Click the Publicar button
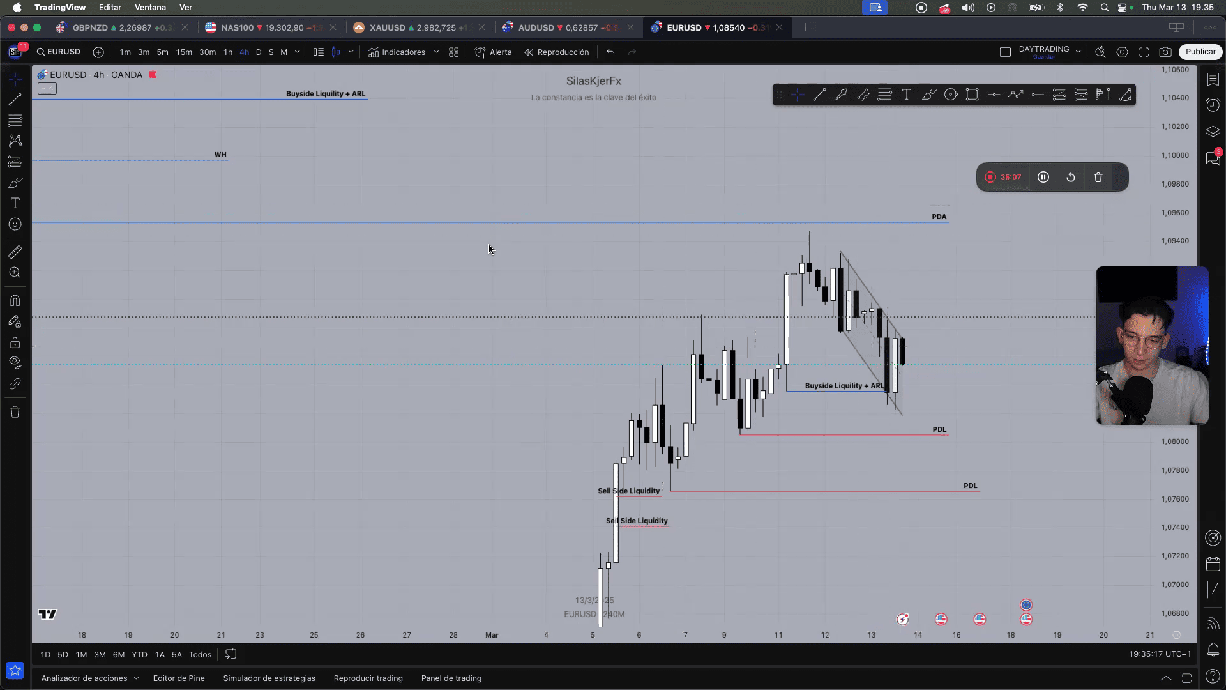Image resolution: width=1226 pixels, height=690 pixels. tap(1200, 52)
